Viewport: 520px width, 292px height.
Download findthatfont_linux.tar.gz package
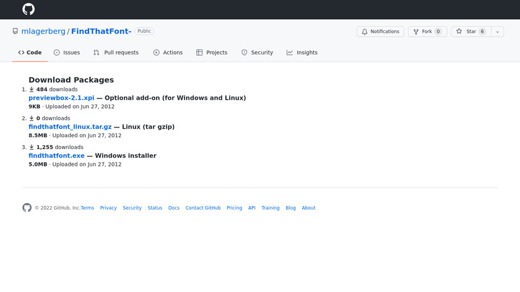70,127
